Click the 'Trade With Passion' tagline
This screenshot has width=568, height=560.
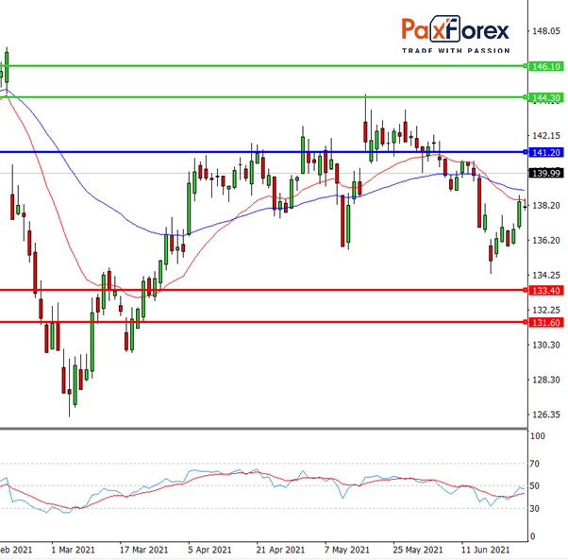point(456,50)
